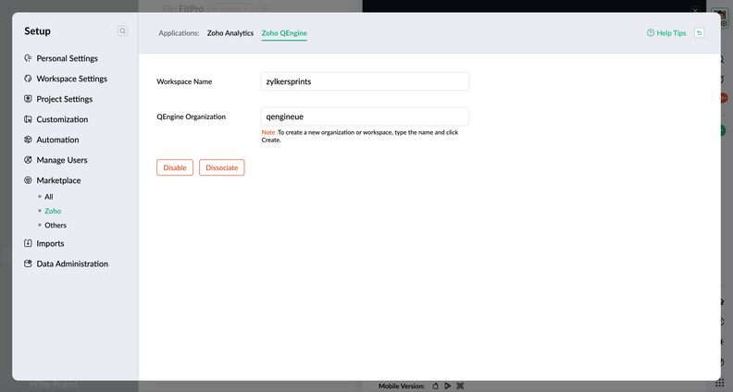733x392 pixels.
Task: Click the Setup search icon
Action: tap(122, 31)
